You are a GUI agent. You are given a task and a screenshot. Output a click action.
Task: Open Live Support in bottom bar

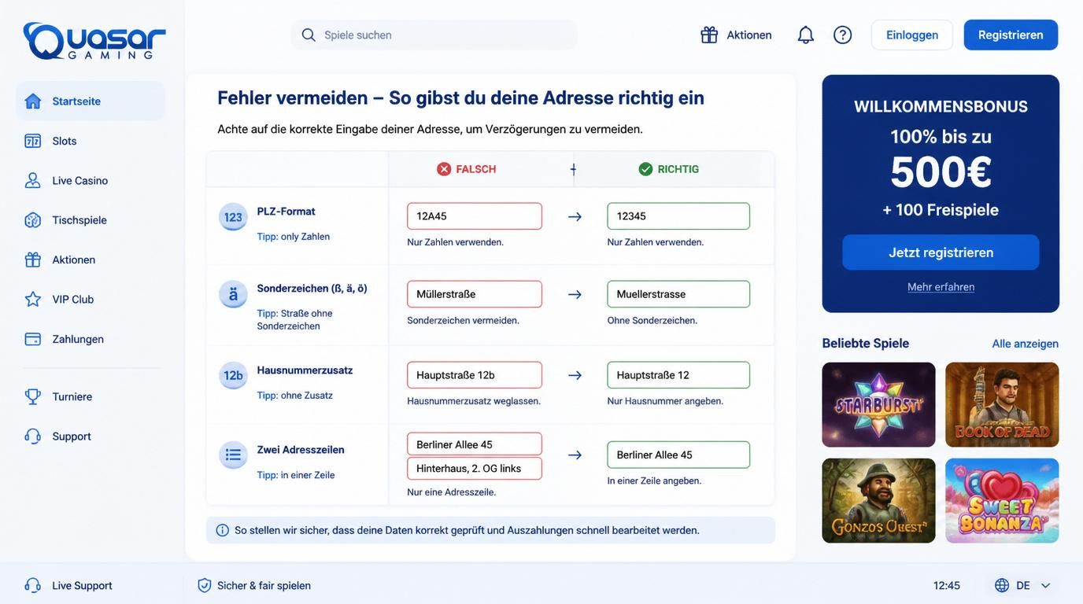(x=69, y=585)
